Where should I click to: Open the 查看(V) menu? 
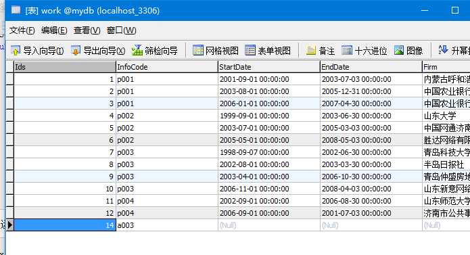[87, 30]
